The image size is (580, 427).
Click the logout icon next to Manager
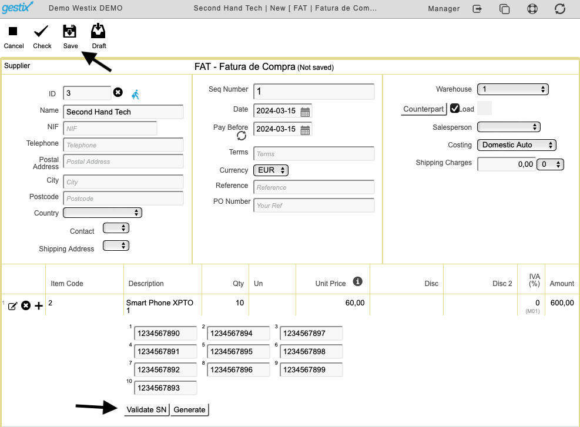[x=477, y=8]
